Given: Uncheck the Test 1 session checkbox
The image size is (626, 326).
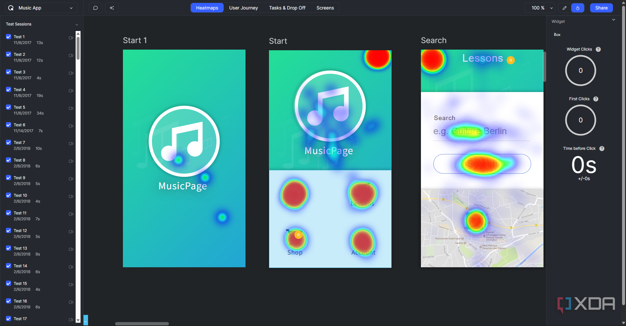Looking at the screenshot, I should coord(8,37).
